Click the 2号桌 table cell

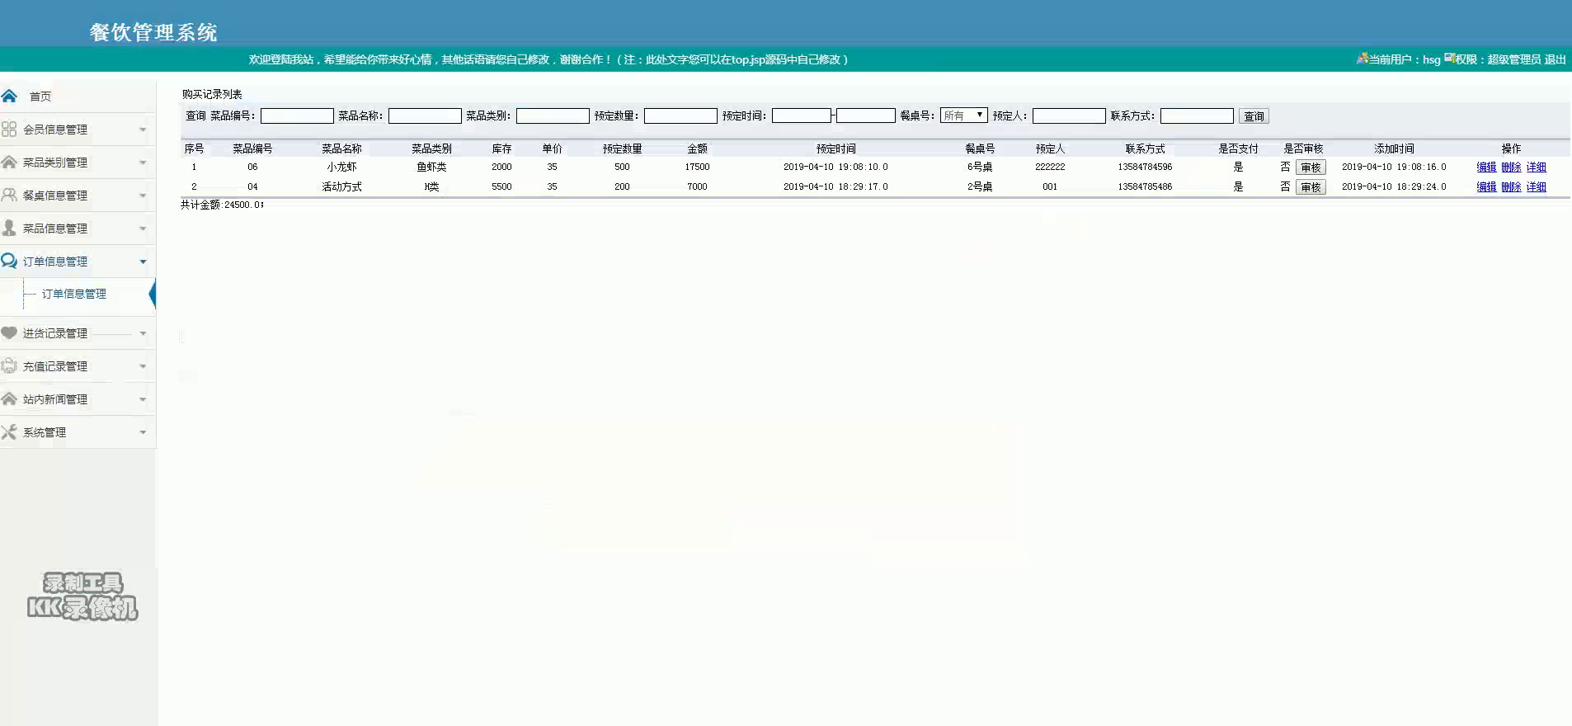[980, 186]
